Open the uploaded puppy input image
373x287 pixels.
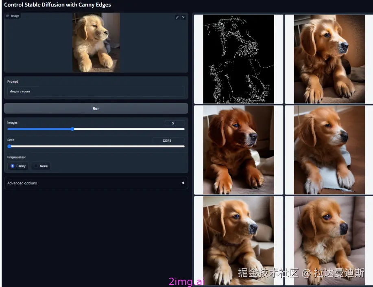pyautogui.click(x=96, y=42)
